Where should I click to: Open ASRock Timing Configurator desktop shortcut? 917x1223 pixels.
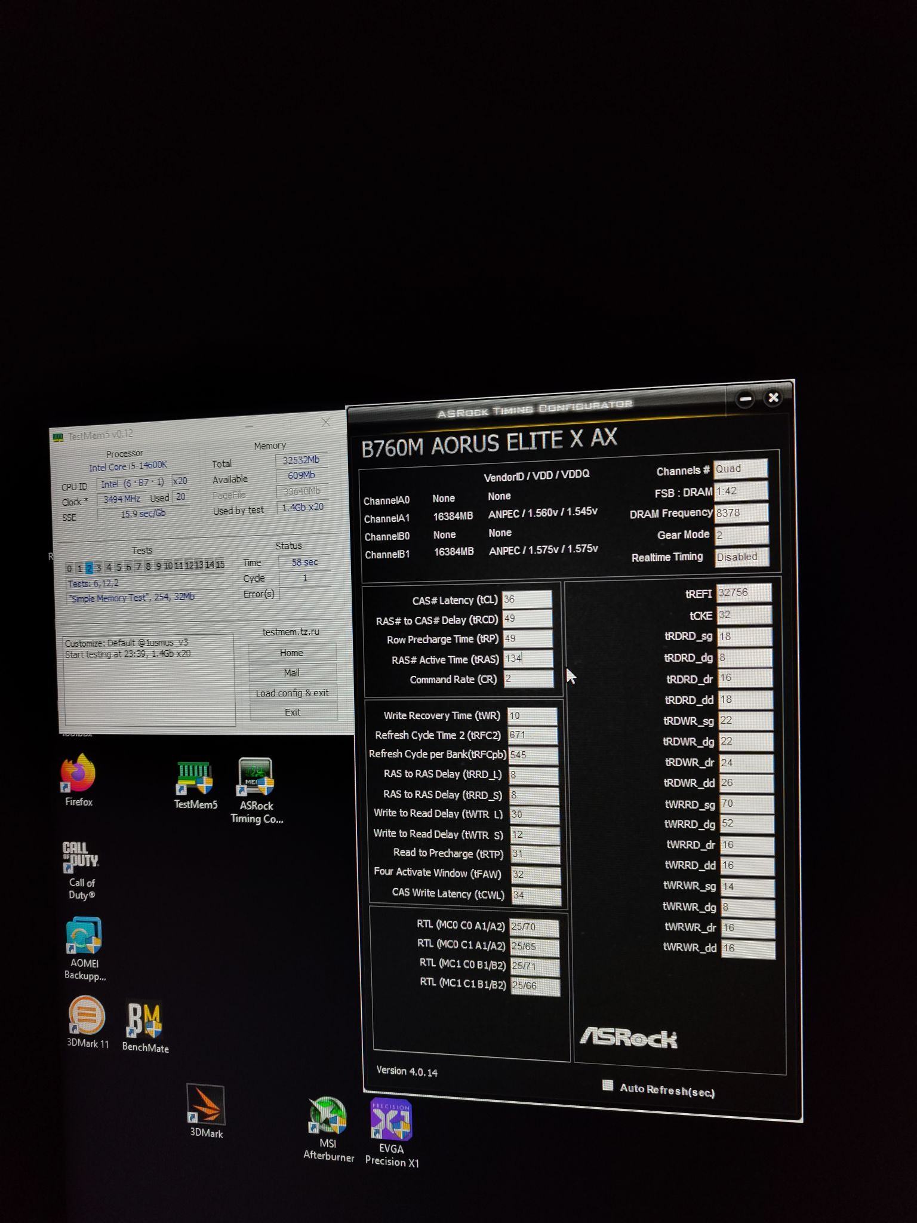click(256, 791)
